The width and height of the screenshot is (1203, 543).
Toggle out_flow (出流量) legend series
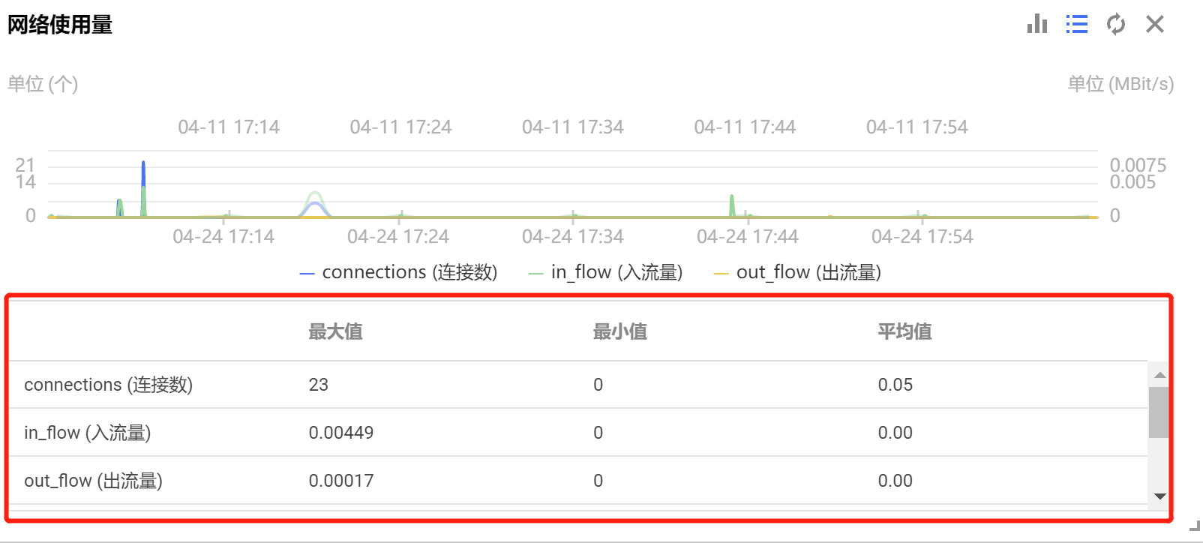coord(797,272)
